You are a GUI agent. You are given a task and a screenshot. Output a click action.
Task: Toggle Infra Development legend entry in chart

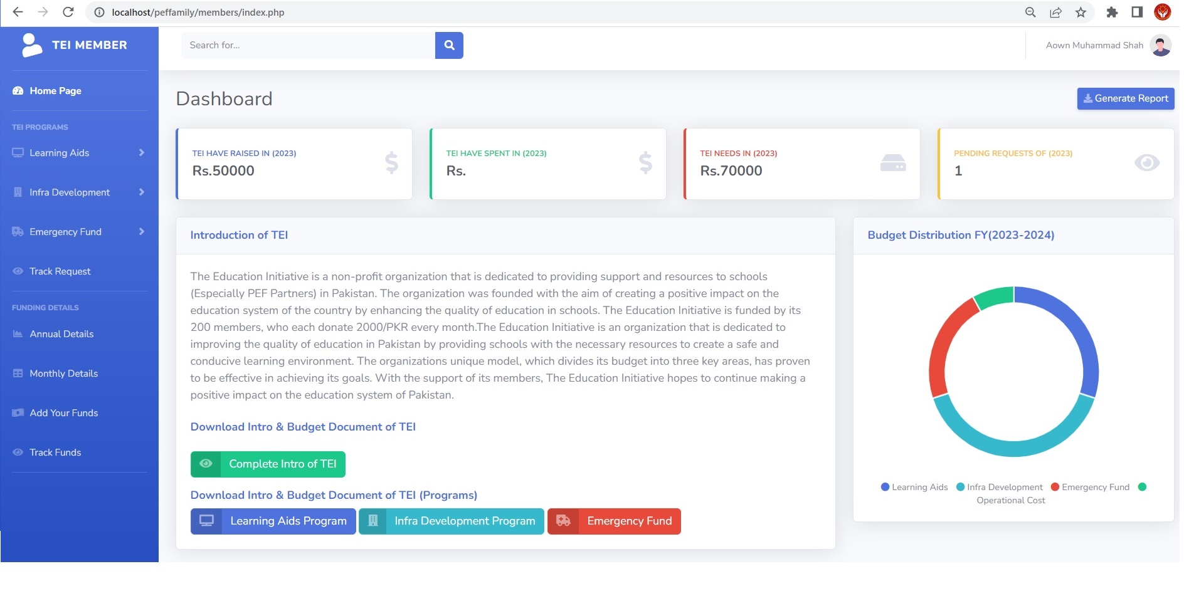[999, 487]
